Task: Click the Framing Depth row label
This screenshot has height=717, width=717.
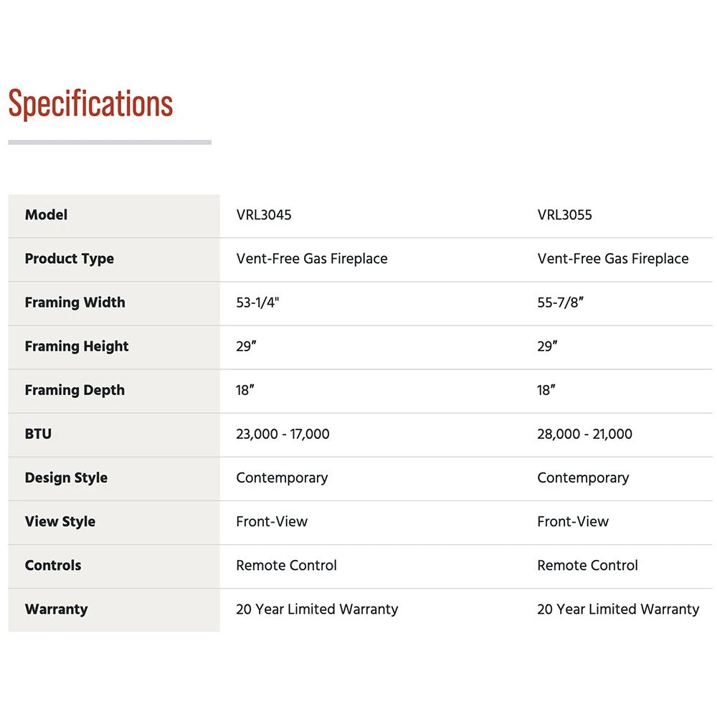Action: tap(75, 390)
